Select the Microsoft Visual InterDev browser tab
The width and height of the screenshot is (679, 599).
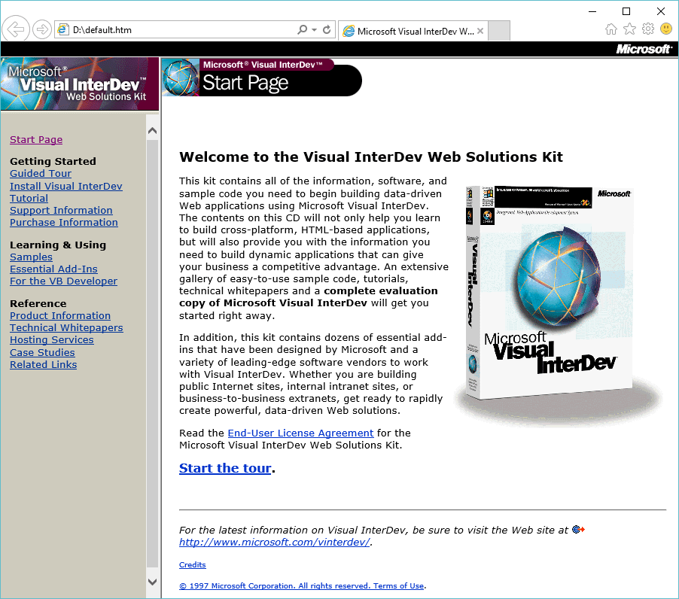pyautogui.click(x=413, y=31)
